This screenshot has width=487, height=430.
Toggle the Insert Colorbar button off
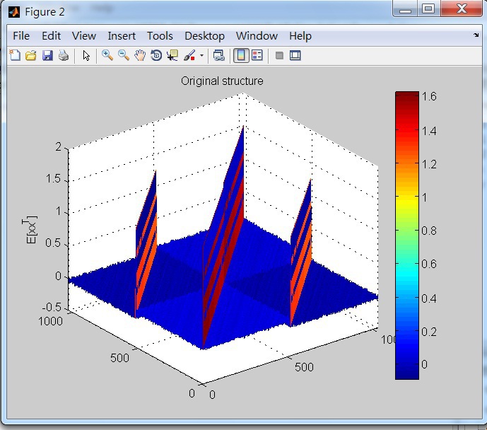point(241,55)
